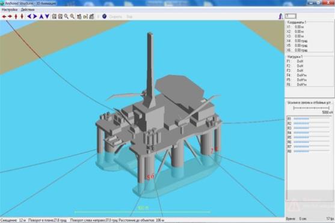The height and width of the screenshot is (223, 335).
Task: Open the Настройка menu
Action: coord(10,10)
